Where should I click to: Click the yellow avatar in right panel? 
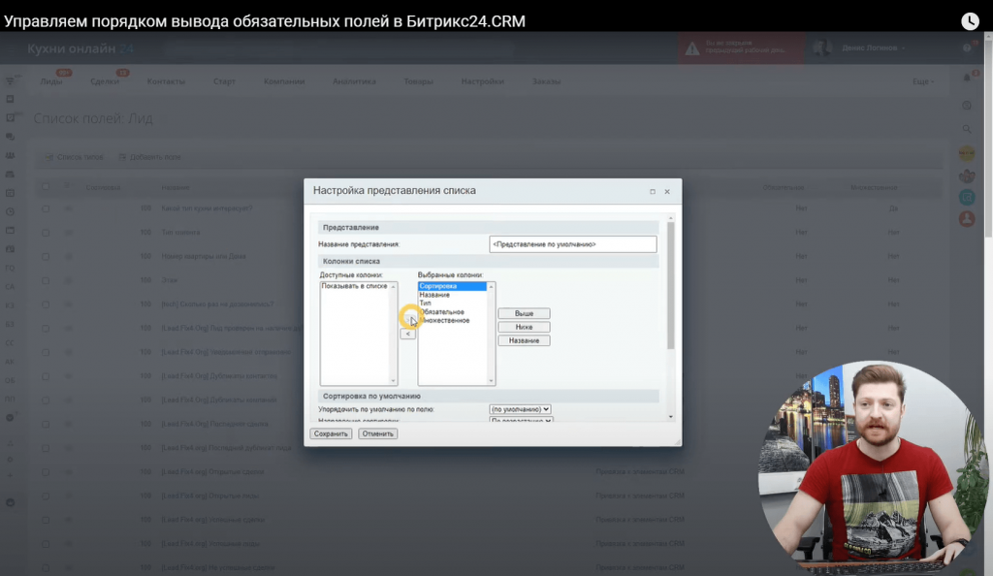coord(967,153)
